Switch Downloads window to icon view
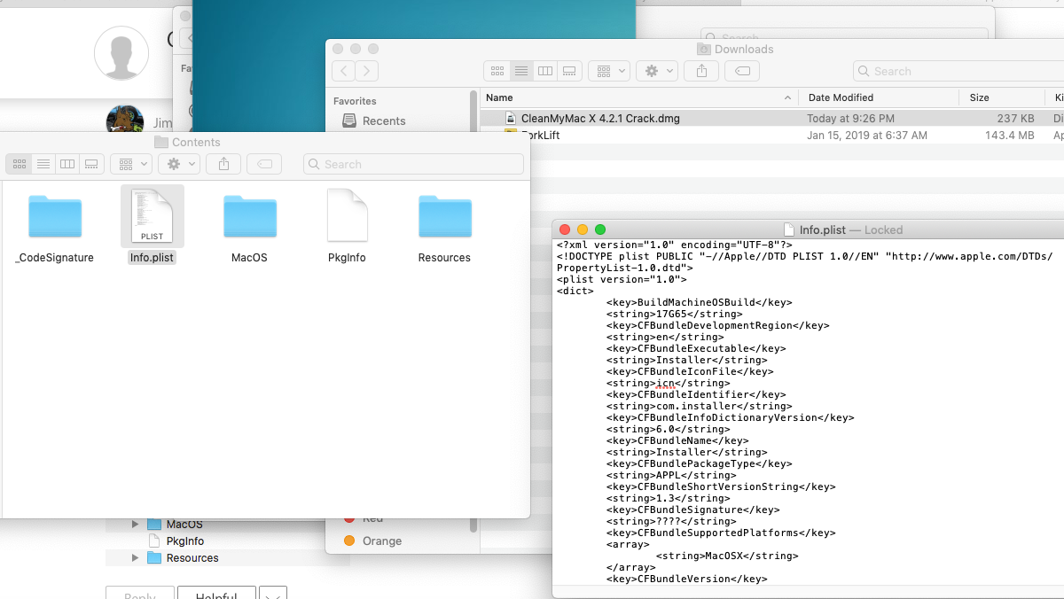The image size is (1064, 599). [x=497, y=71]
